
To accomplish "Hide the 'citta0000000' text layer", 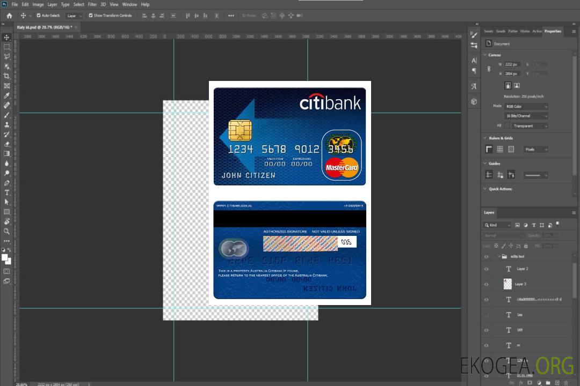I will (487, 300).
